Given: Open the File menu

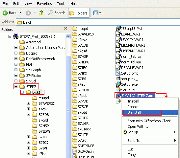Looking at the screenshot, I should [5, 4].
